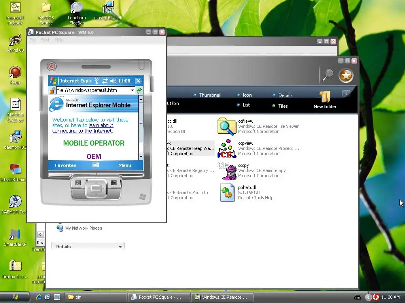The width and height of the screenshot is (405, 303).
Task: Open MS-DOS Source folder on desktop
Action: point(46,13)
